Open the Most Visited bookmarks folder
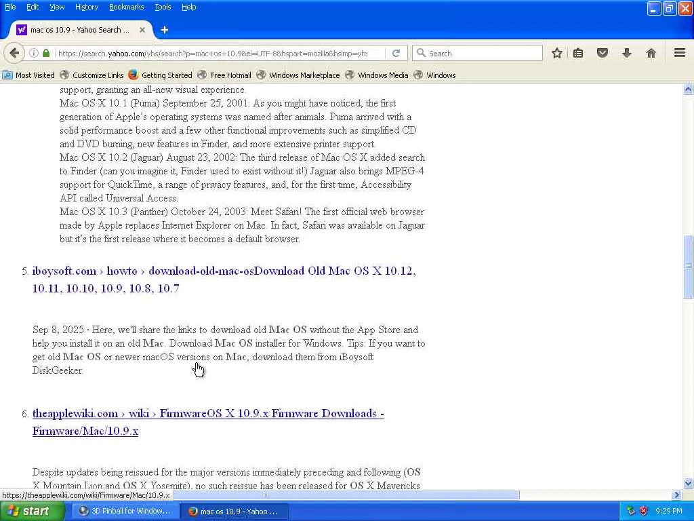Screen dimensions: 694x521 pyautogui.click(x=28, y=75)
